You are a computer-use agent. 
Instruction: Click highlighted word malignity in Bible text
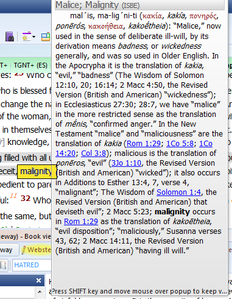click(36, 172)
